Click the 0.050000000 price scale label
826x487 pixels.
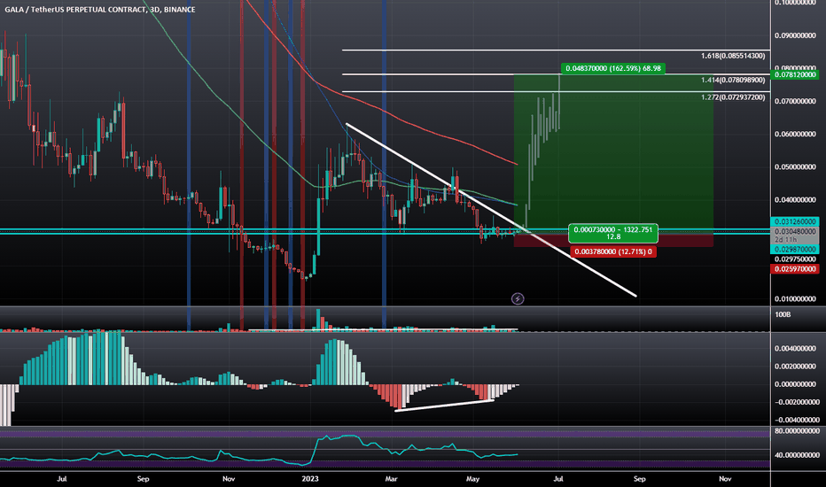click(x=795, y=167)
